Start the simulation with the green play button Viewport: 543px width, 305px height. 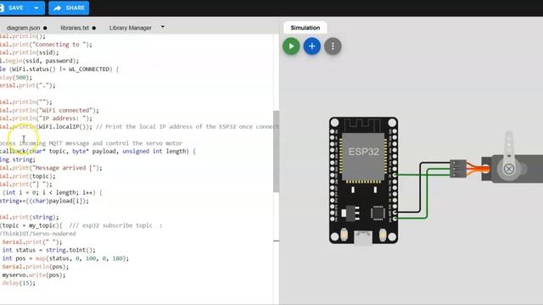[x=291, y=46]
